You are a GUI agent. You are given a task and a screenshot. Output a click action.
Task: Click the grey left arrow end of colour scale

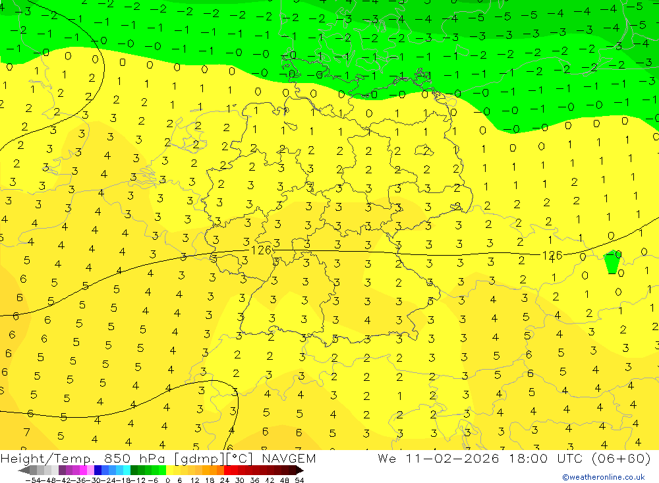[24, 470]
